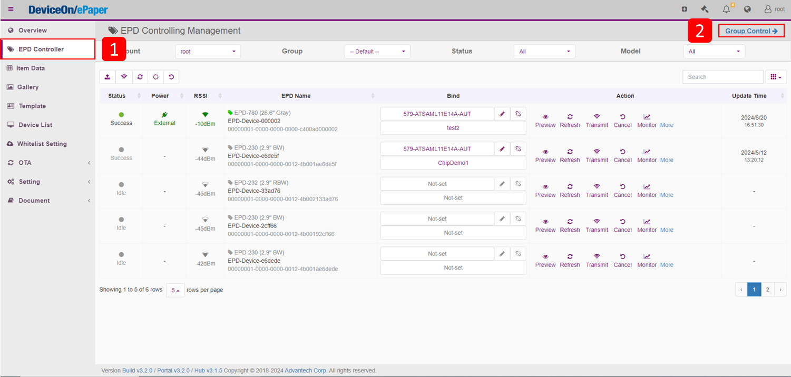Open Item Data in the sidebar
Viewport: 791px width, 377px height.
tap(30, 68)
